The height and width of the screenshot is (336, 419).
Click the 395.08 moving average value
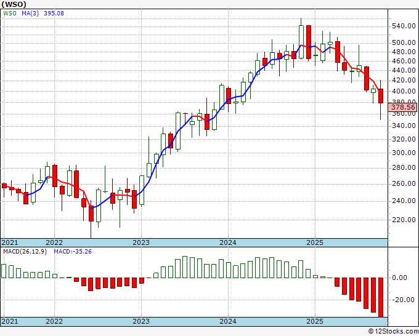click(54, 14)
